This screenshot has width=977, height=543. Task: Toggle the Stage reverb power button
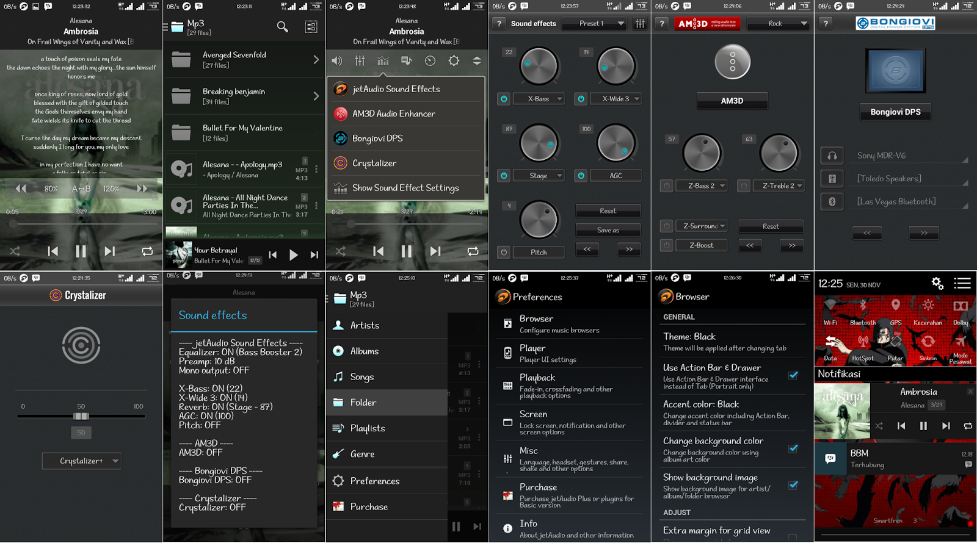(x=504, y=176)
